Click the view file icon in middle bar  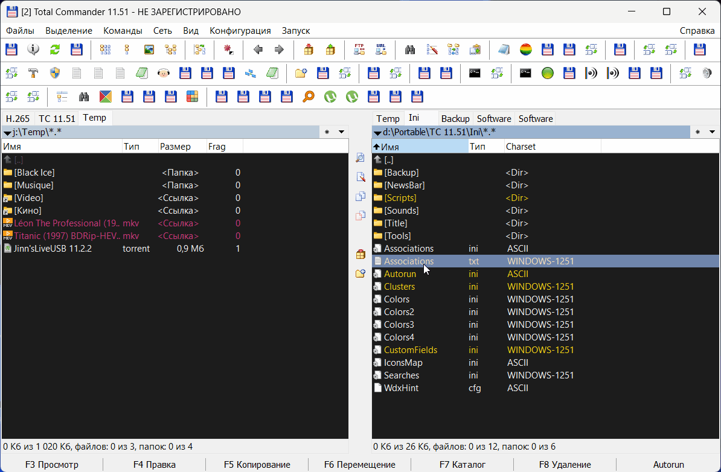(x=360, y=158)
